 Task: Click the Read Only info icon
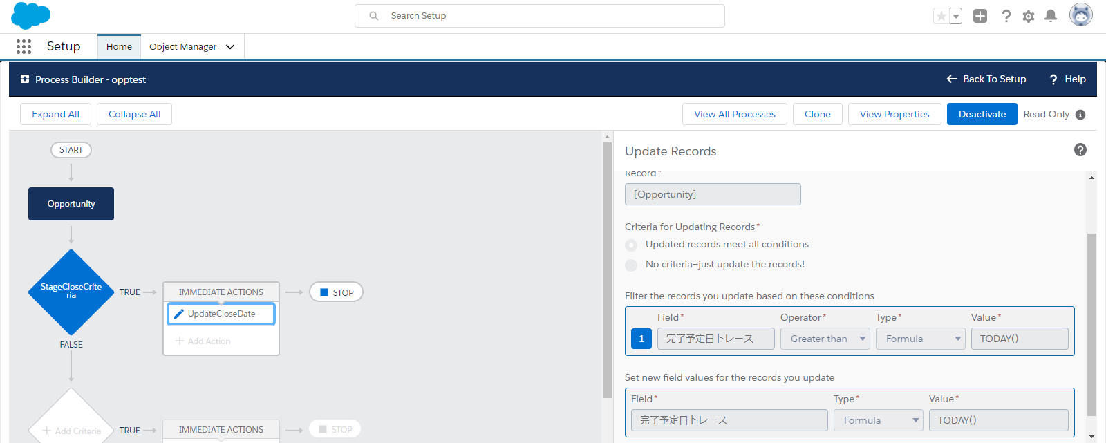[x=1080, y=115]
